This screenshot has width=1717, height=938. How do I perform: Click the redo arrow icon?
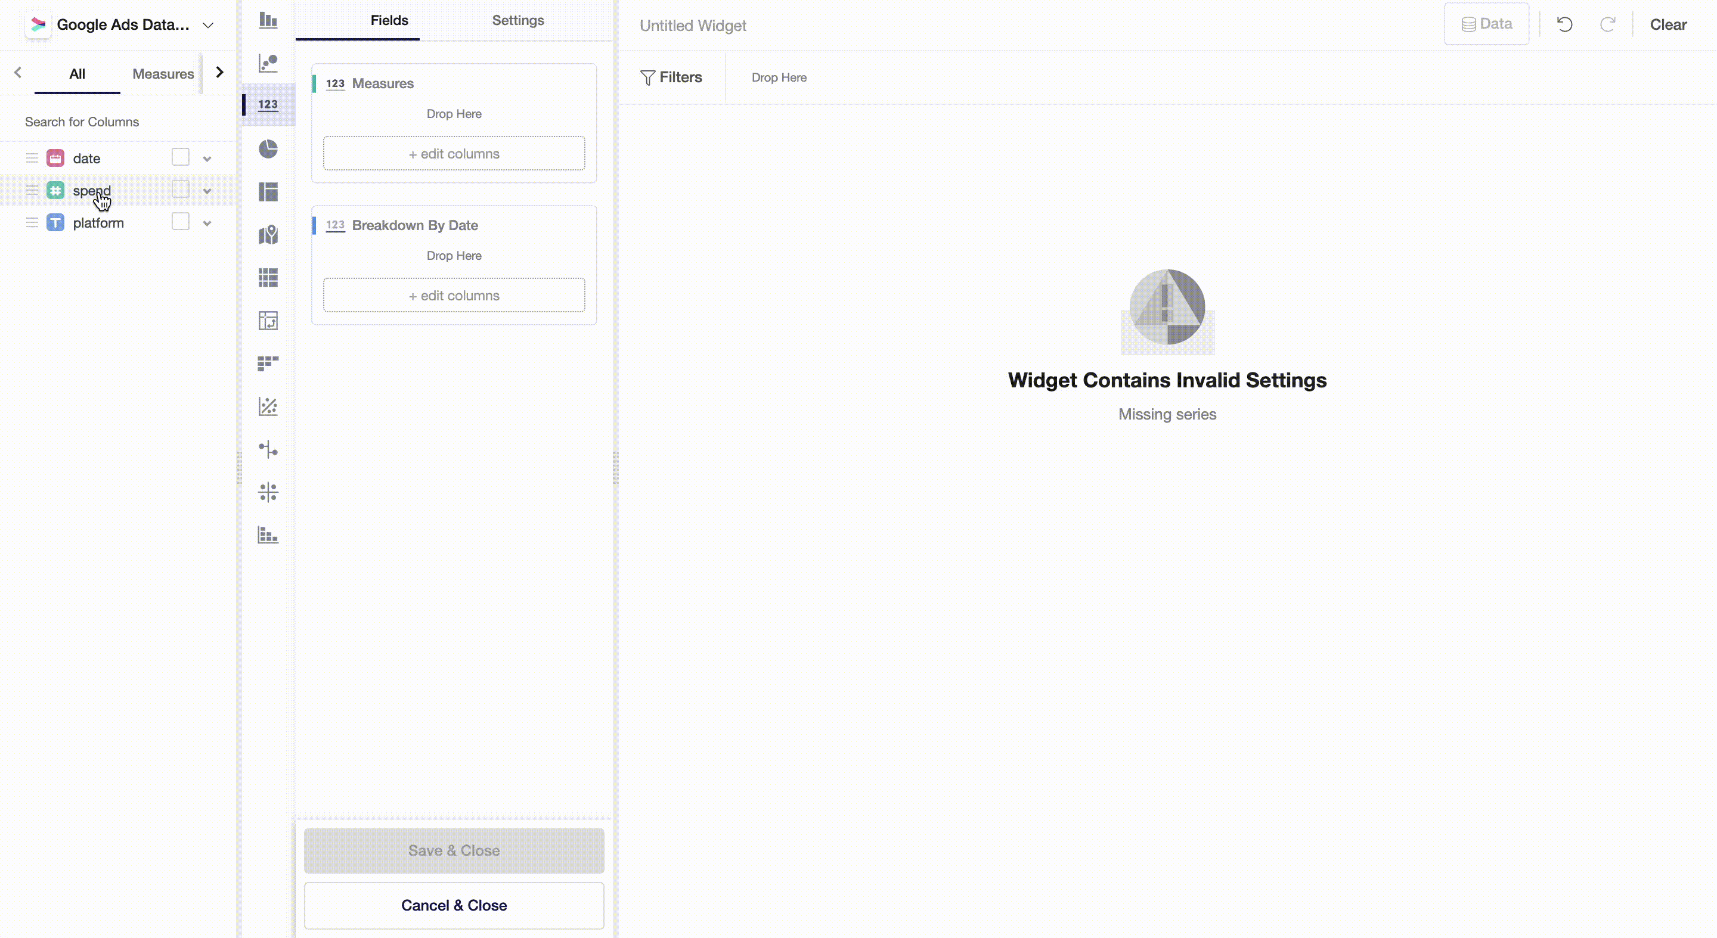coord(1608,24)
